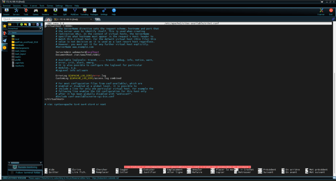Expand the /home/fred/ path dropdown
Viewport: 336px width, 181px height.
point(40,29)
